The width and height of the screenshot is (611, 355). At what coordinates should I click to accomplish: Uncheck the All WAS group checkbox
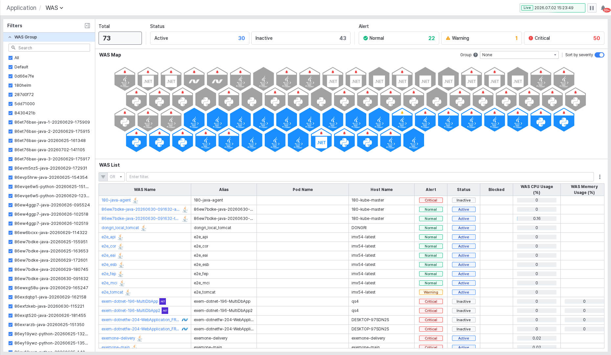pyautogui.click(x=11, y=58)
